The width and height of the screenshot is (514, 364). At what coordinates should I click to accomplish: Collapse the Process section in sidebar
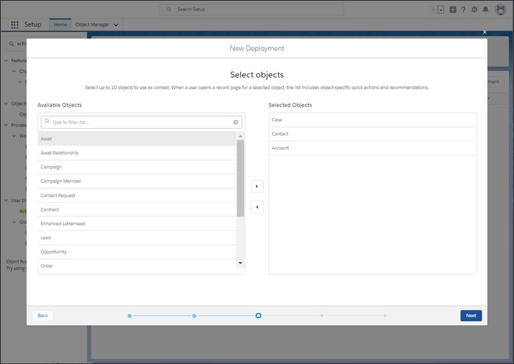pos(6,125)
